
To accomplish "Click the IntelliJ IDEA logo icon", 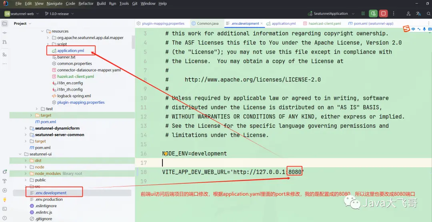I will tap(6, 4).
